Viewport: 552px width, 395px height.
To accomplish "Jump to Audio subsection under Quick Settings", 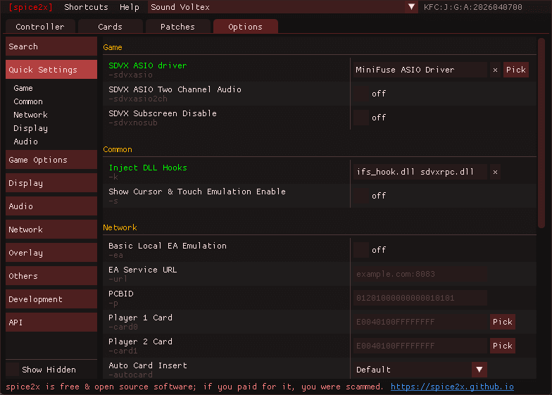I will click(x=25, y=142).
